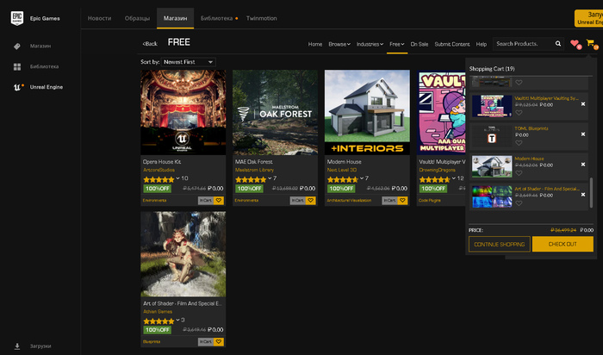603x355 pixels.
Task: Open Next Level 3D seller page
Action: click(x=341, y=170)
